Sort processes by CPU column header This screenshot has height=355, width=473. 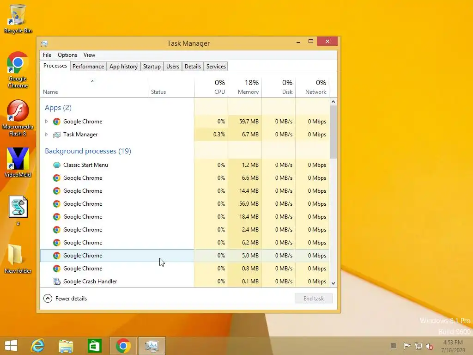(x=211, y=87)
